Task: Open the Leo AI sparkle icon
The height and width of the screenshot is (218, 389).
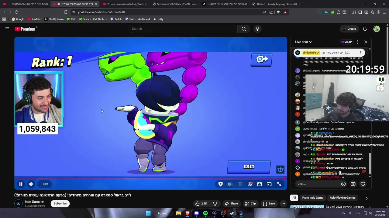Action: (372, 12)
